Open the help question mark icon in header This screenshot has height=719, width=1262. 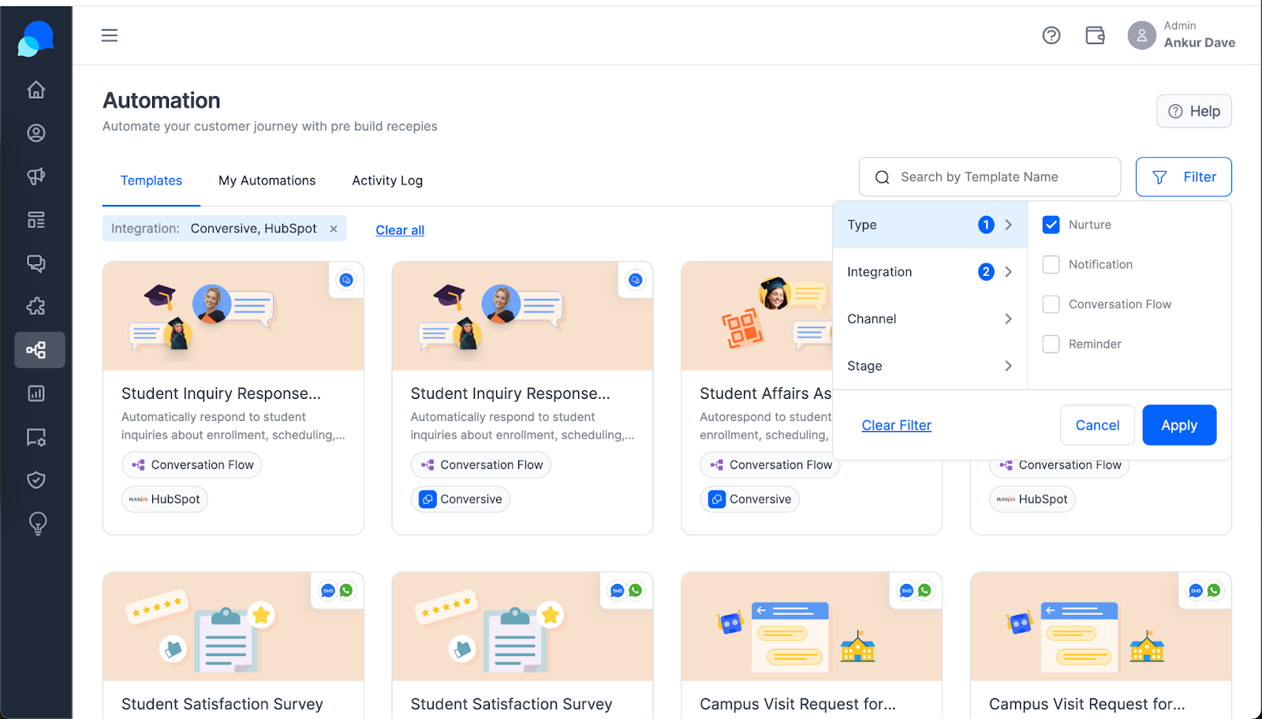(1051, 35)
